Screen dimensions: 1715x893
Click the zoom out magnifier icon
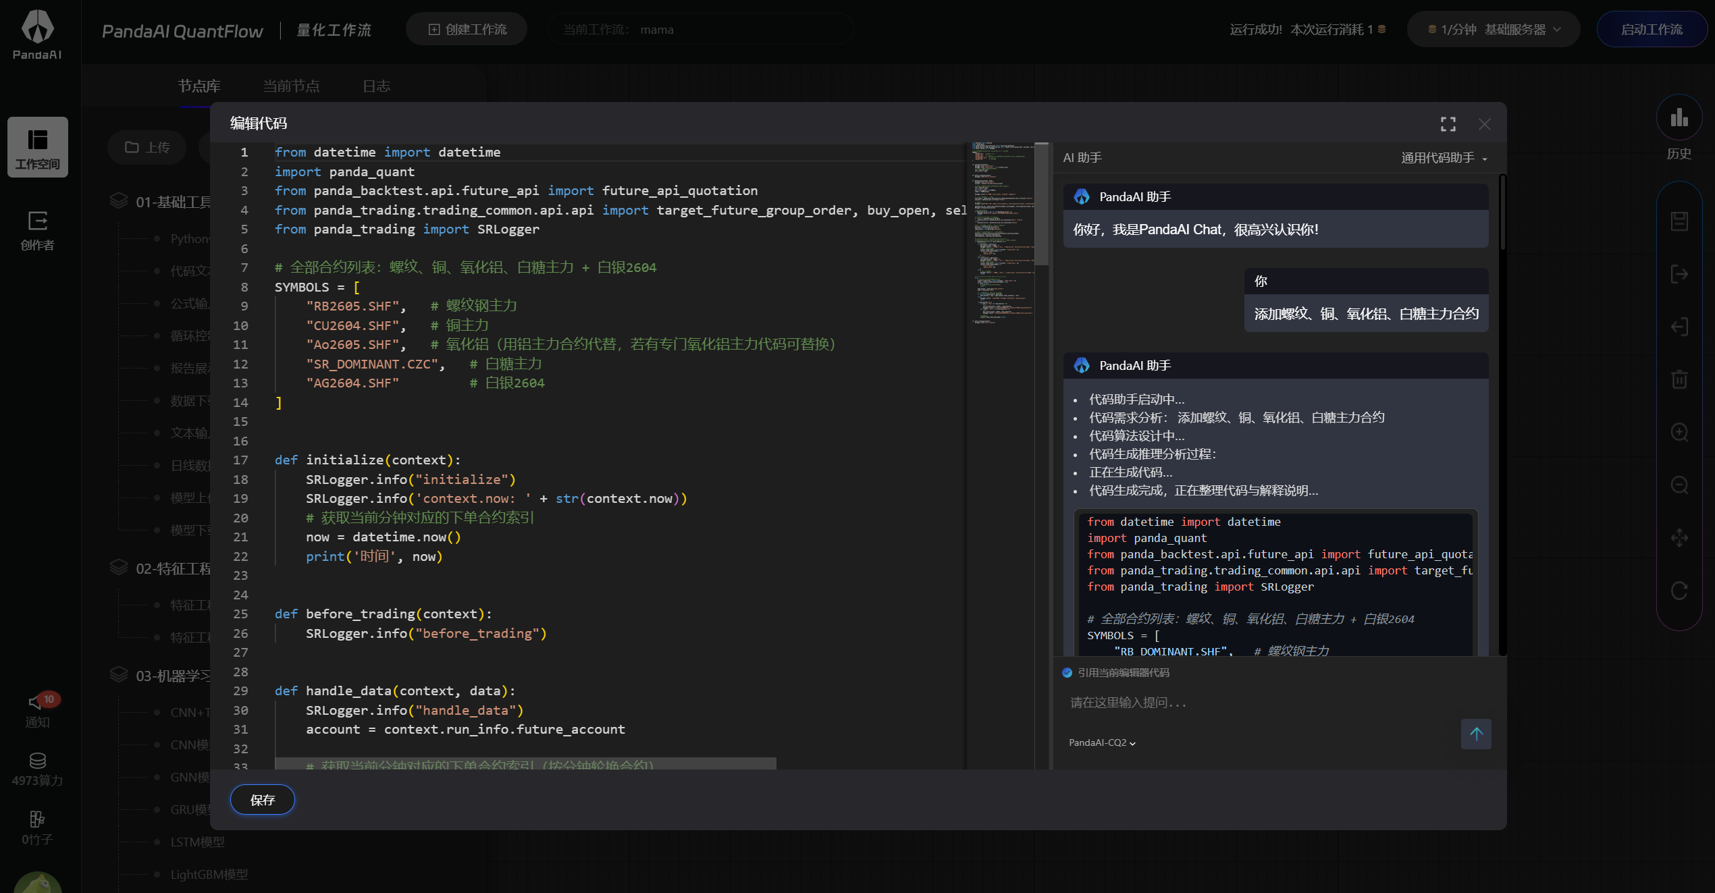click(x=1679, y=485)
